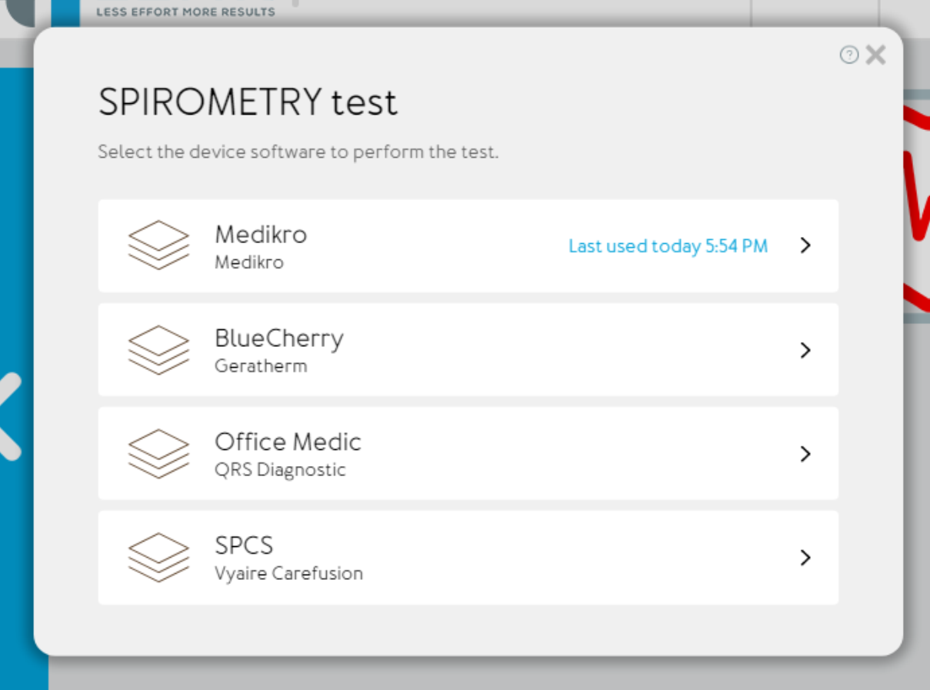Click the Office Medic QRS Diagnostic stack icon
Screen dimensions: 930x690
(158, 454)
